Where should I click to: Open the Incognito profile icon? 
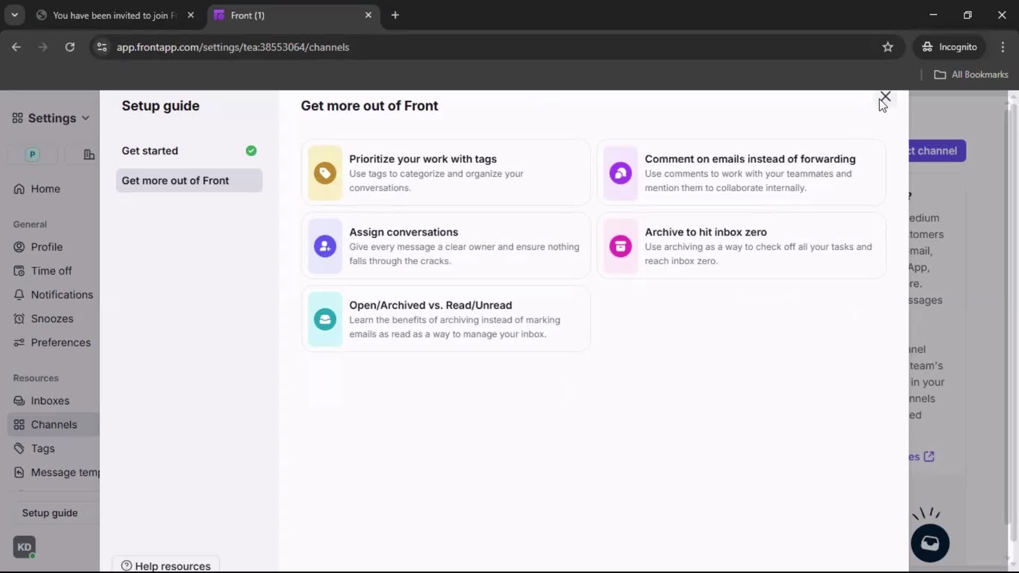coord(927,47)
